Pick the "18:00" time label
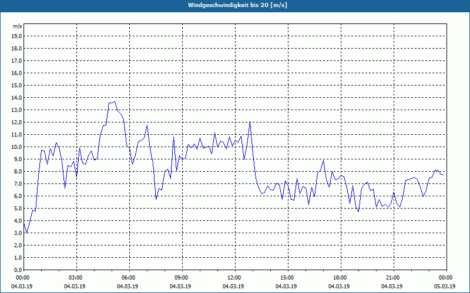Viewport: 470px width, 293px height. coord(340,278)
